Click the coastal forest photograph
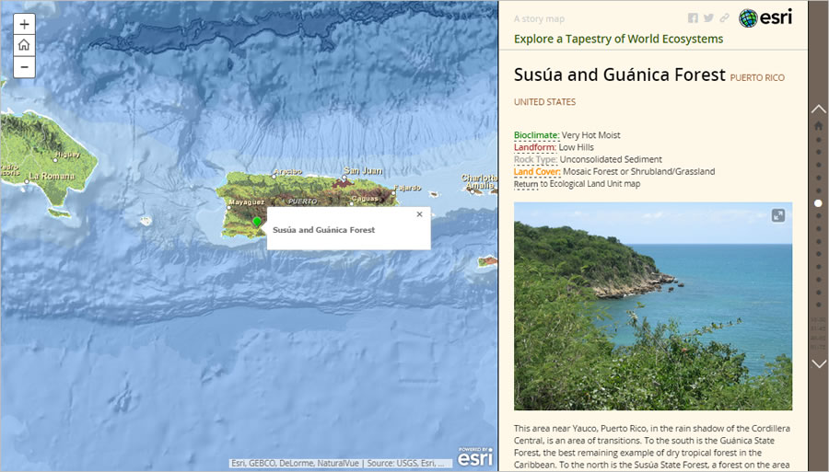This screenshot has height=472, width=829. coord(653,306)
